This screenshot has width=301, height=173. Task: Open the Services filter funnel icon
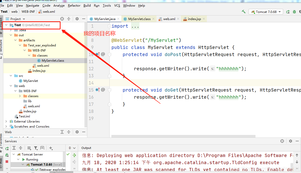coord(36,148)
